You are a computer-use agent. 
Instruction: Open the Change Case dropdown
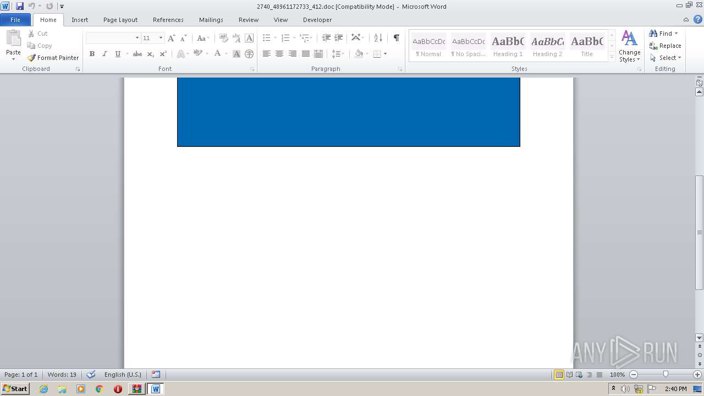pyautogui.click(x=203, y=38)
